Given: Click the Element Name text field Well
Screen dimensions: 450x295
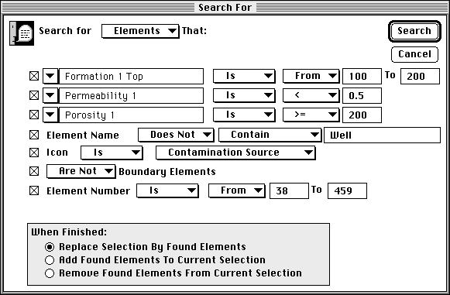Looking at the screenshot, I should (x=382, y=135).
